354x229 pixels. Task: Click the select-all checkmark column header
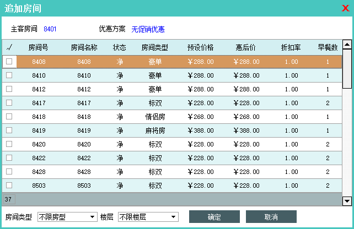(9, 47)
